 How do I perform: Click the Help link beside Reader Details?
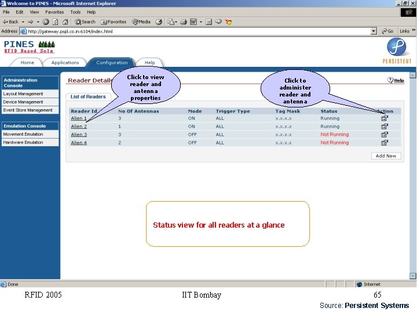(396, 80)
